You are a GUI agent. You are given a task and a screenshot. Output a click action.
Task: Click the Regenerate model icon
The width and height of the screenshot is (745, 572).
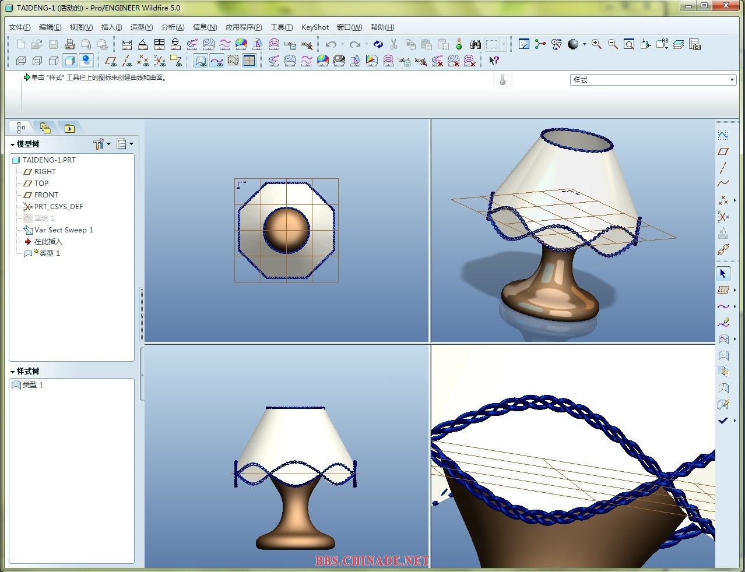pos(378,44)
